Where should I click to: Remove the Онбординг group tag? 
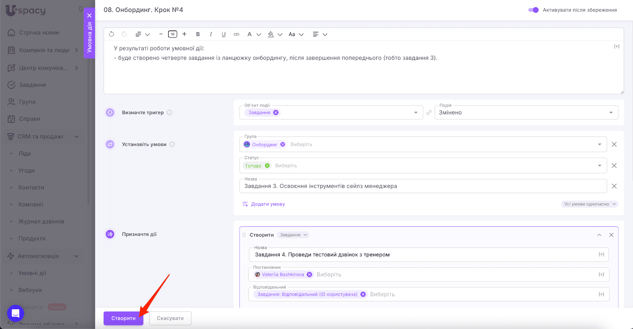tap(282, 145)
